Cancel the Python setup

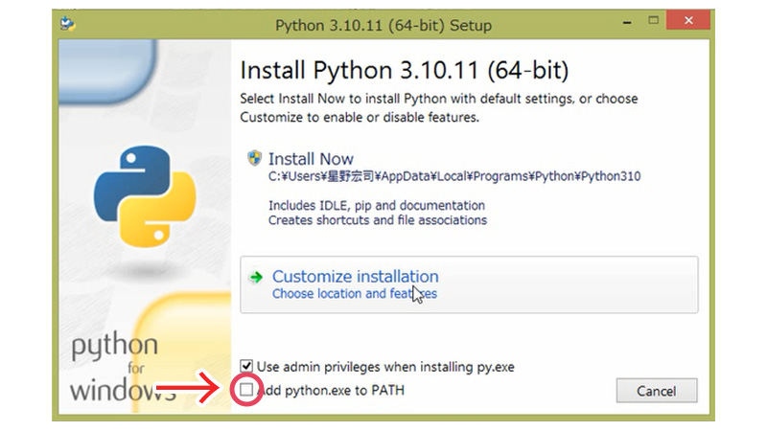coord(657,391)
